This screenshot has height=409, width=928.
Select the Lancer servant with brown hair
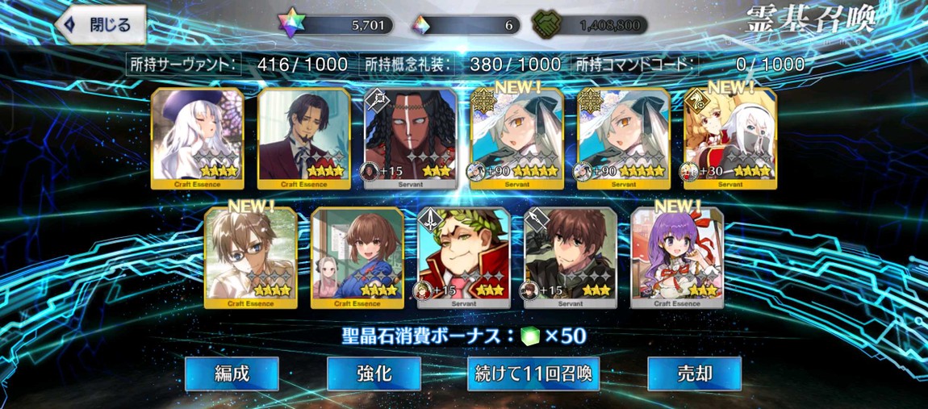coord(570,258)
